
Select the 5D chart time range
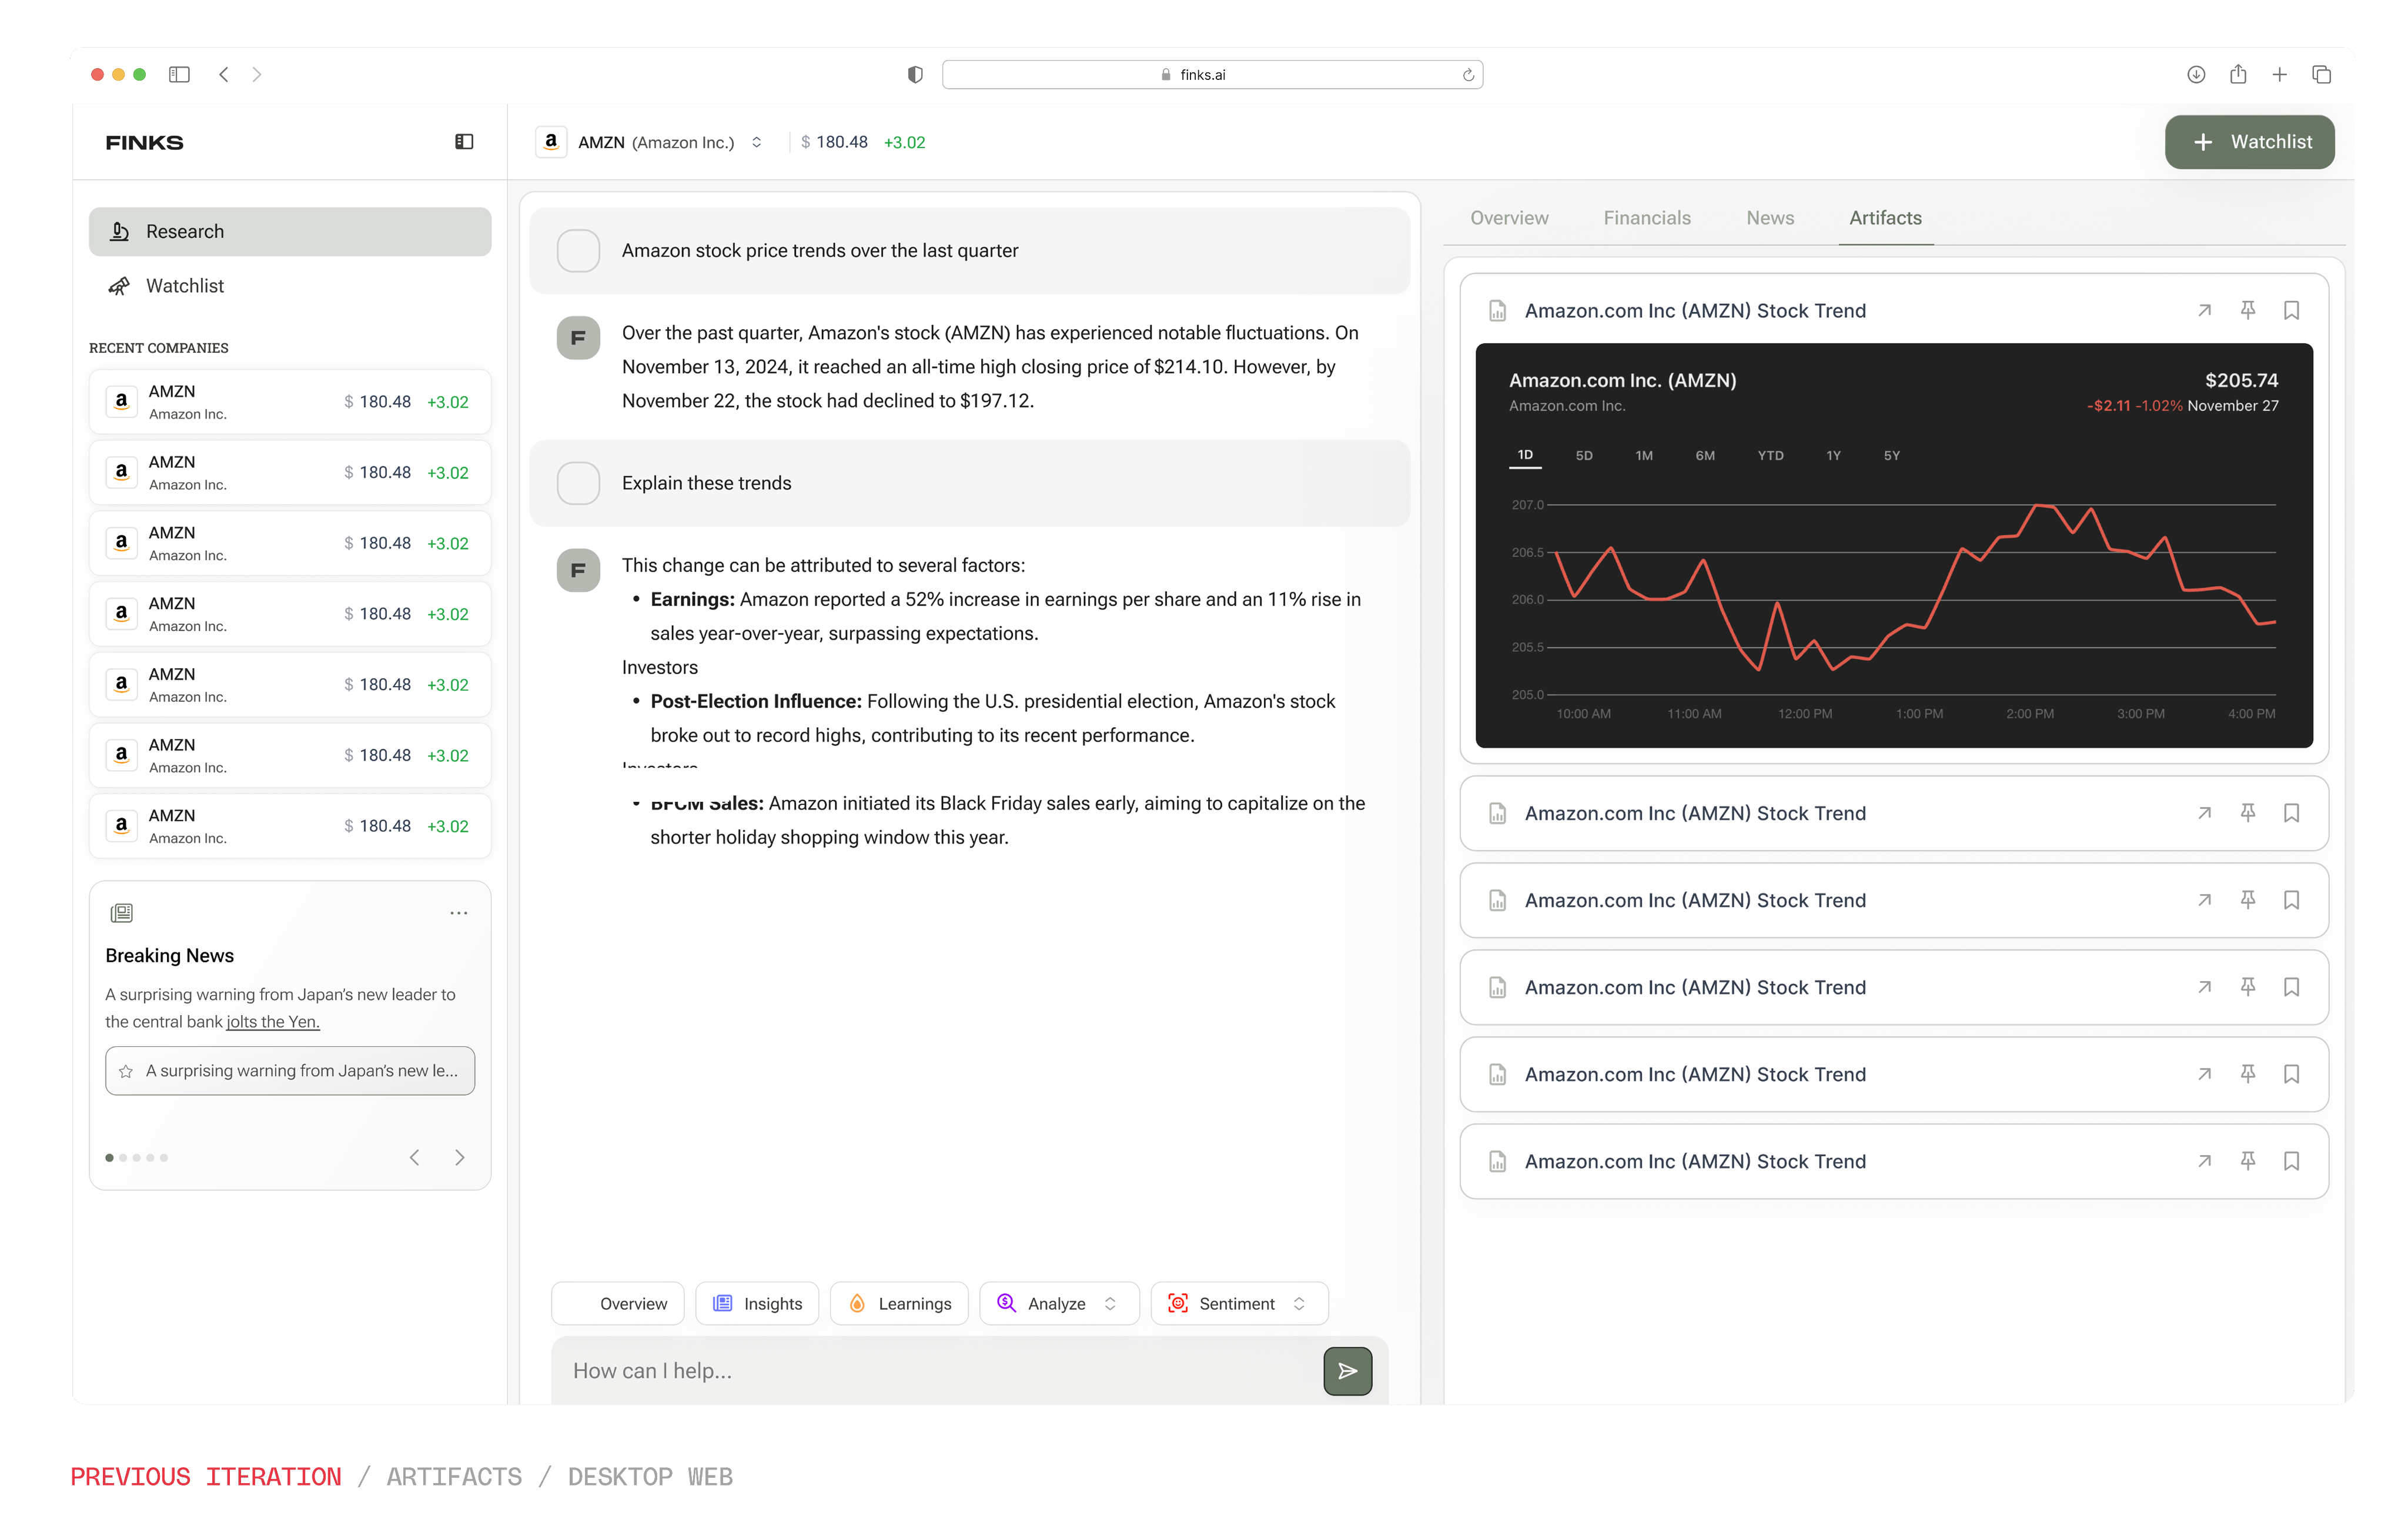1583,455
